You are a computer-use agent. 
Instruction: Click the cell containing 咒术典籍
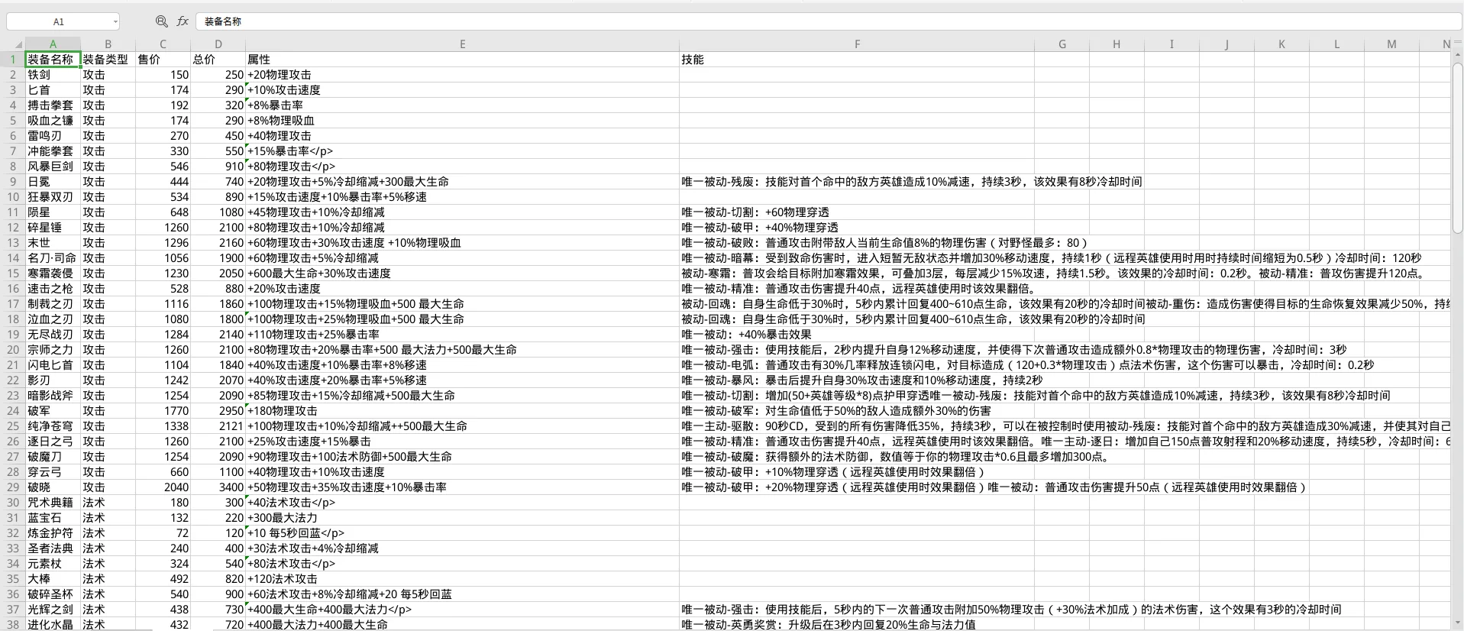53,503
